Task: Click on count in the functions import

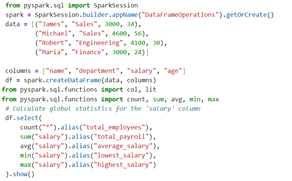Action: 136,99
